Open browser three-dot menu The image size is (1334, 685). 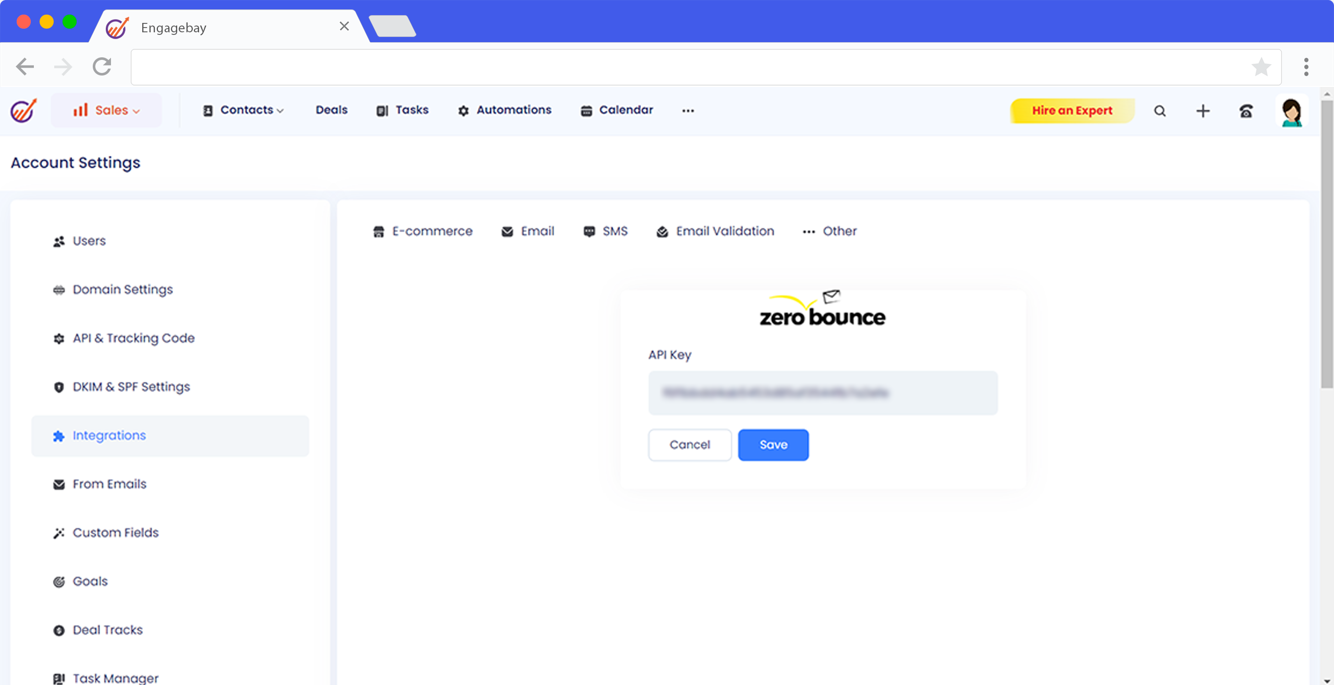[x=1306, y=67]
